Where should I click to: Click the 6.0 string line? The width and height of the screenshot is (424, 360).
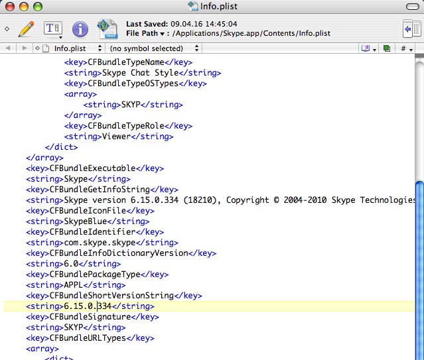73,263
